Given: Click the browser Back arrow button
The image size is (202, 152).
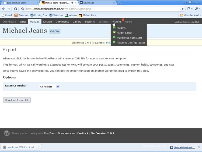Looking at the screenshot, I should click(x=4, y=9).
